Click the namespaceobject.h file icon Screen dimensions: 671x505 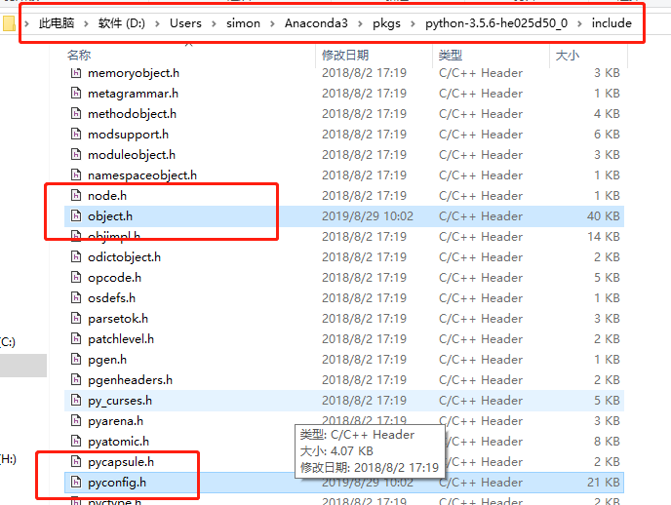[x=76, y=175]
